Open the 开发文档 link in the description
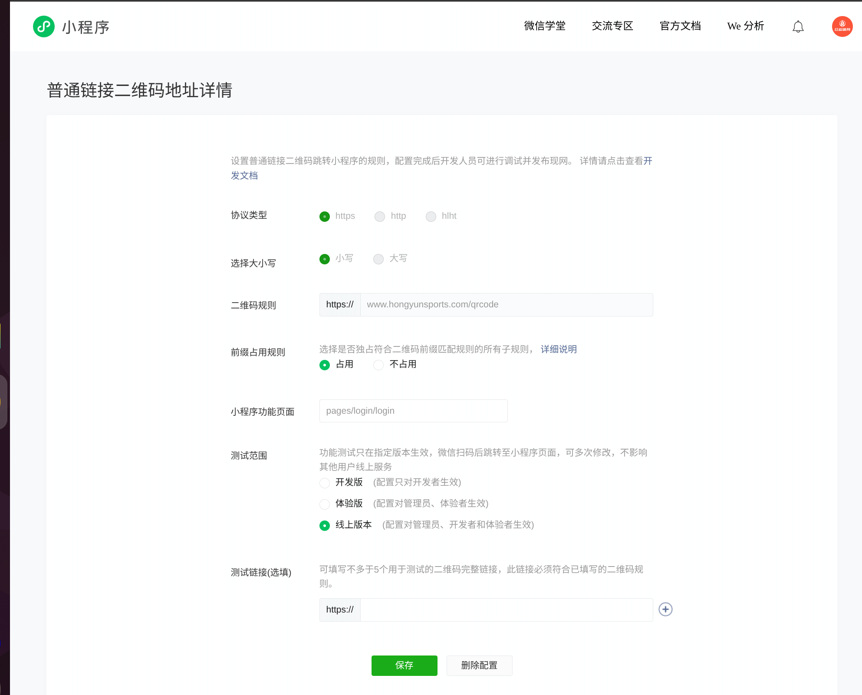 tap(244, 175)
